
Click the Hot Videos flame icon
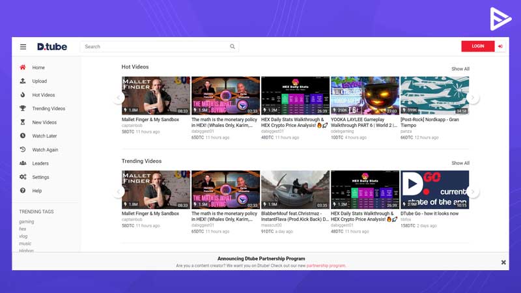pyautogui.click(x=23, y=94)
